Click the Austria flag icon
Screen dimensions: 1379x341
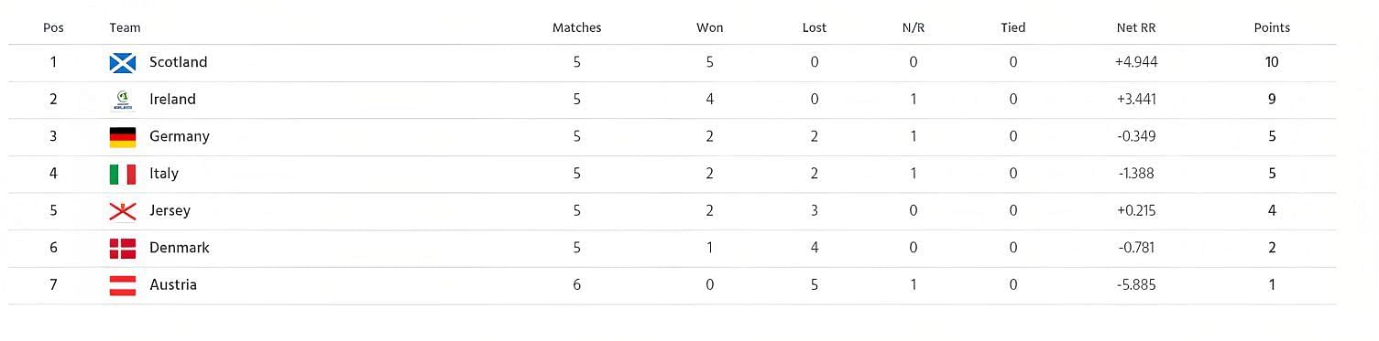pyautogui.click(x=123, y=285)
